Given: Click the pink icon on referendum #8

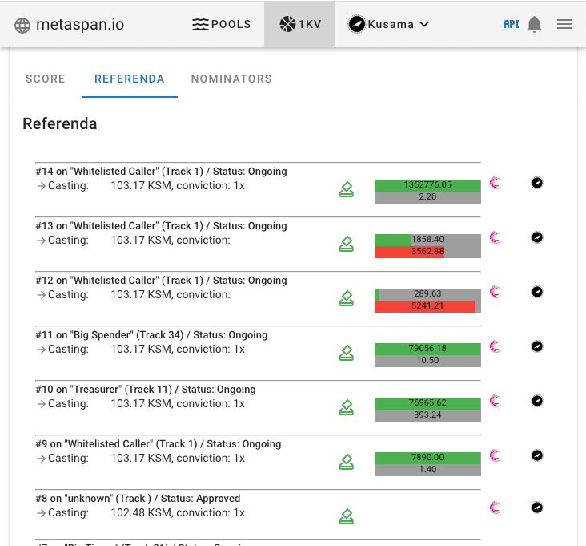Looking at the screenshot, I should point(496,507).
